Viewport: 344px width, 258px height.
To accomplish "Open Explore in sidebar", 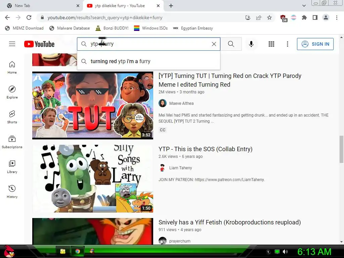I will pyautogui.click(x=12, y=92).
